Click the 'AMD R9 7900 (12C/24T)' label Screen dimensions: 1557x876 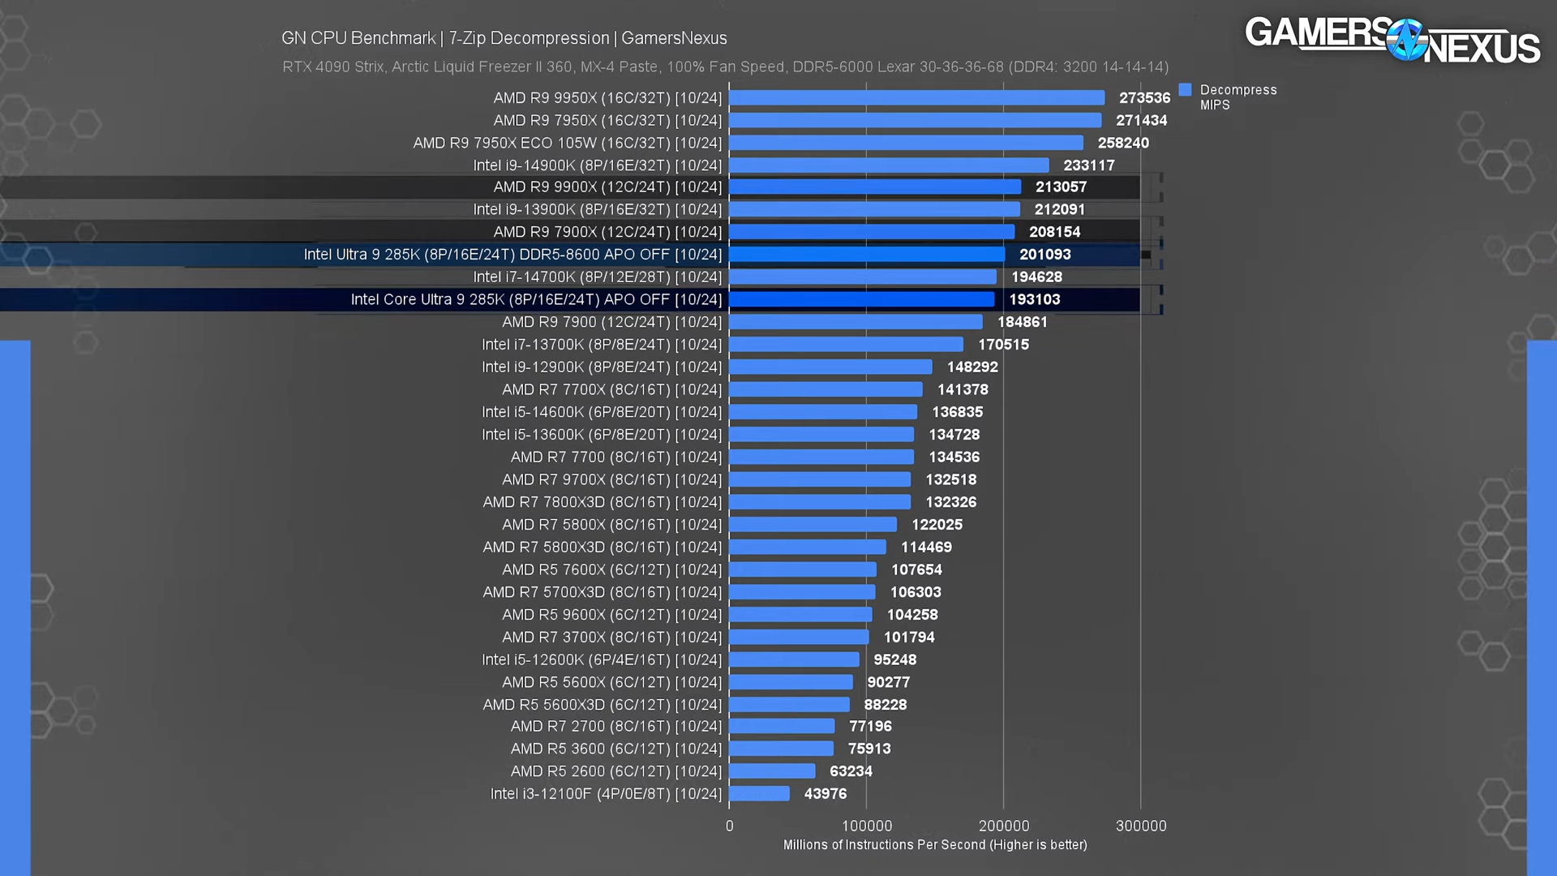tap(611, 322)
